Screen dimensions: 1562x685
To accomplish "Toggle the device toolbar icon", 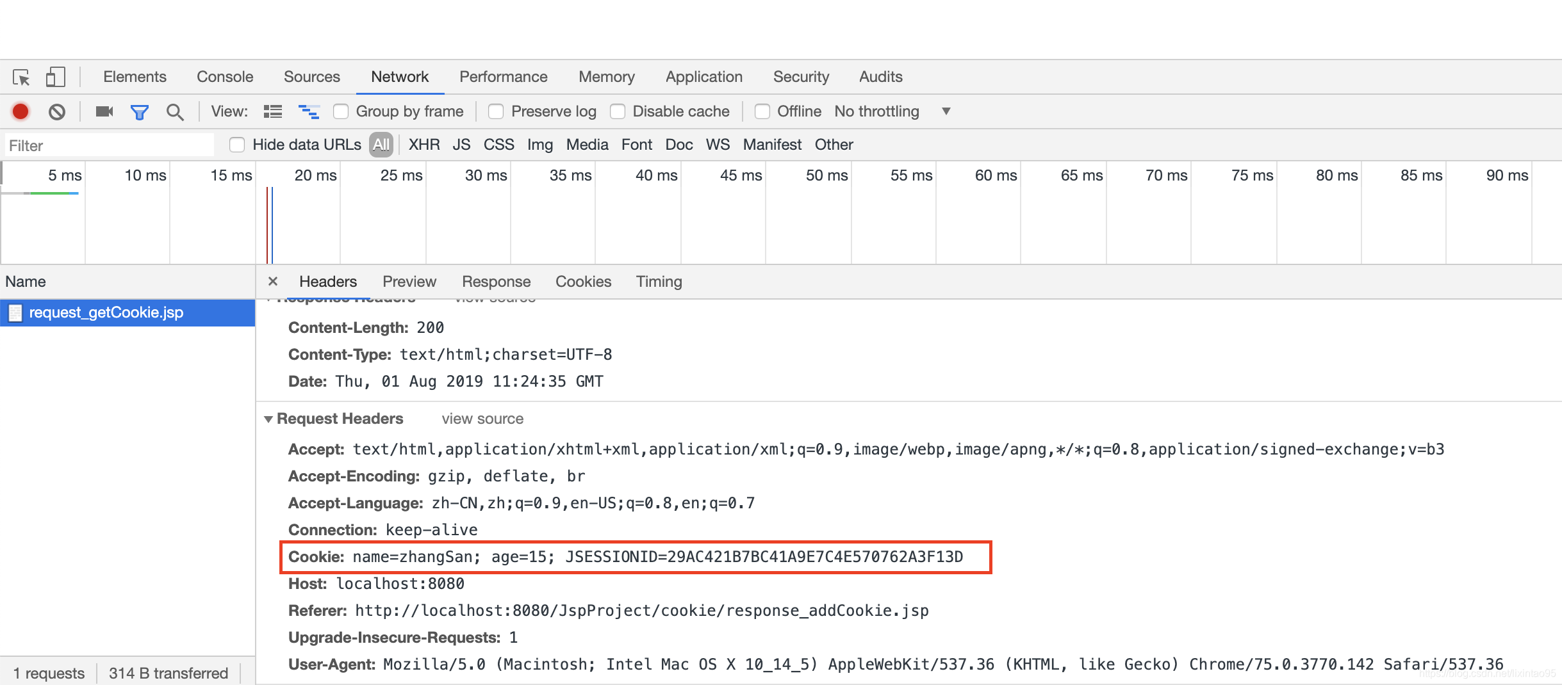I will 56,77.
